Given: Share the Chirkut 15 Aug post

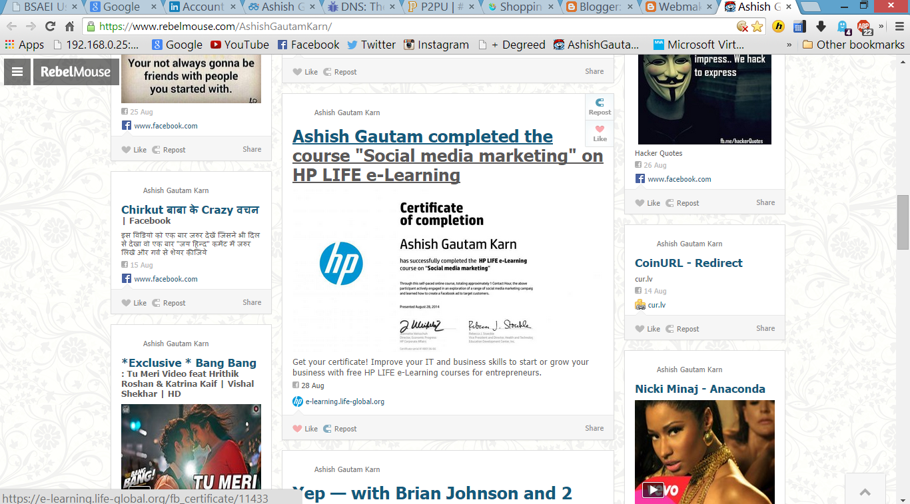Looking at the screenshot, I should pos(252,302).
